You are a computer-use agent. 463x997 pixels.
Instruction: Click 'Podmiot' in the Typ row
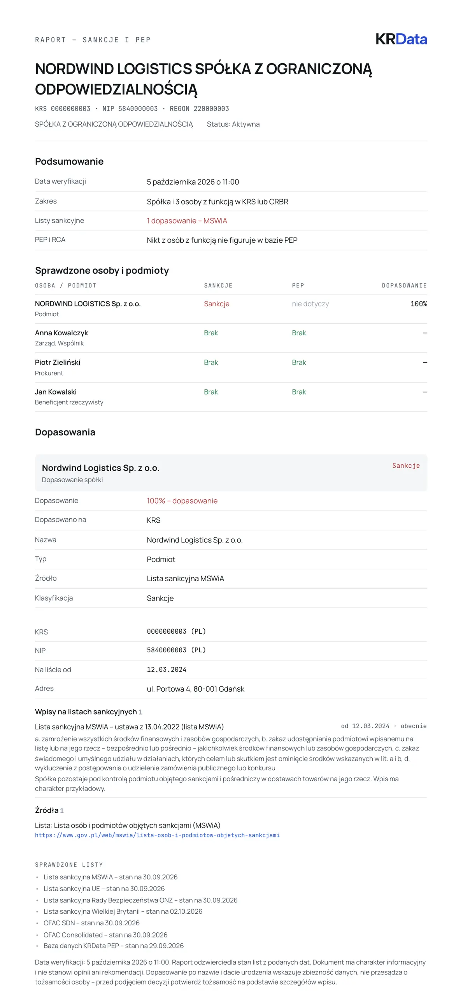tap(161, 559)
